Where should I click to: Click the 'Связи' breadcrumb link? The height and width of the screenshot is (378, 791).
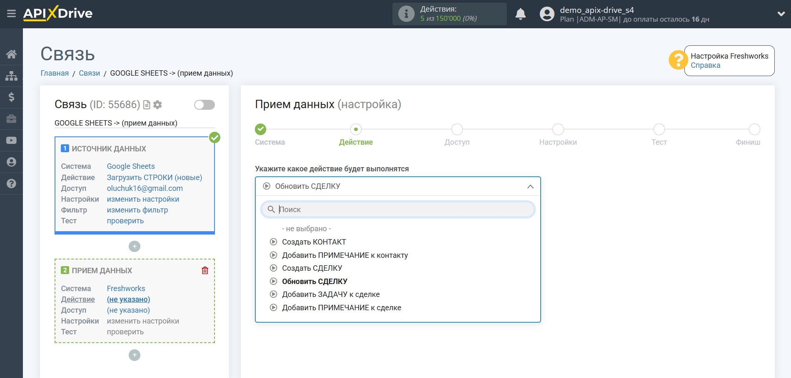[x=89, y=73]
